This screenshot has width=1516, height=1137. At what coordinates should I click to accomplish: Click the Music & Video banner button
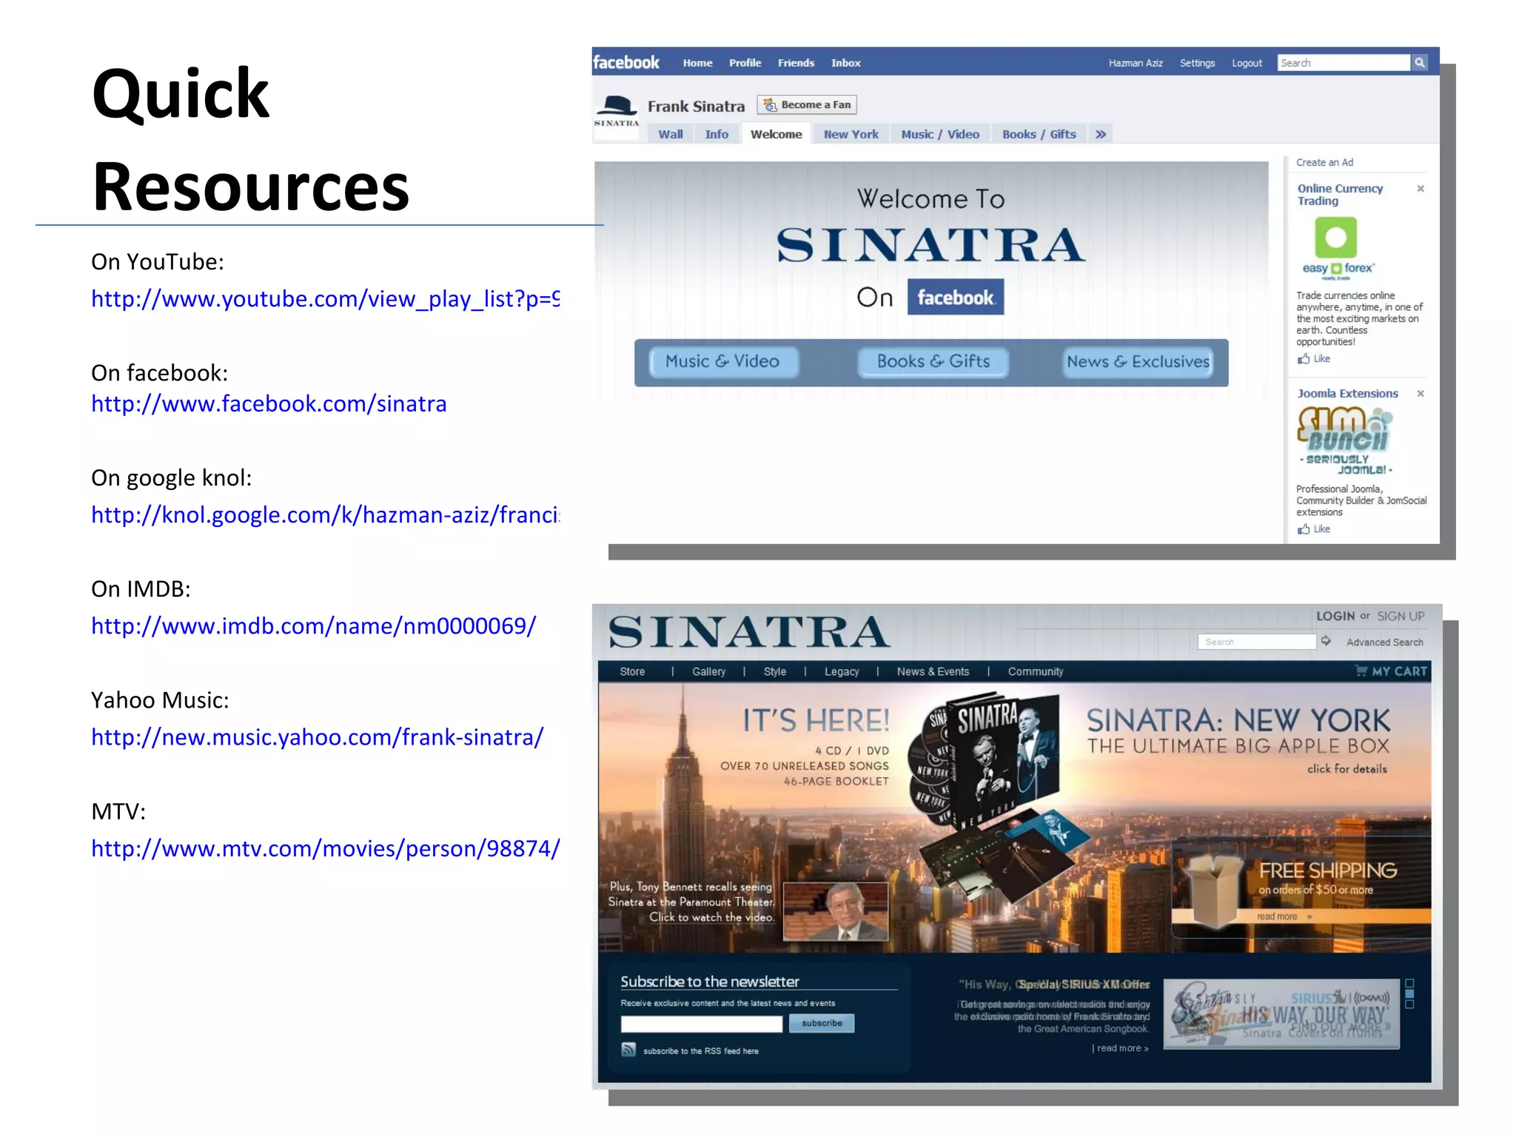point(723,362)
